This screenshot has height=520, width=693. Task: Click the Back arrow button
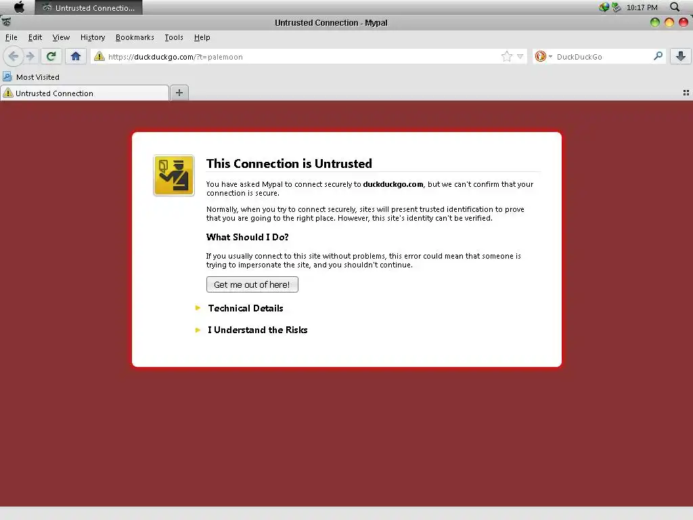pos(14,56)
